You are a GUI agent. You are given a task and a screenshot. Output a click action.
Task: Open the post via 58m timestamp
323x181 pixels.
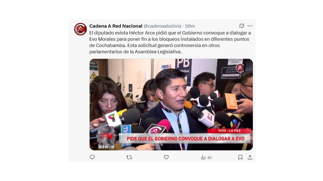point(190,26)
